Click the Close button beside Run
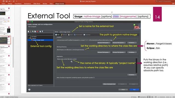Screen dimensions: 175x98 click(123, 90)
